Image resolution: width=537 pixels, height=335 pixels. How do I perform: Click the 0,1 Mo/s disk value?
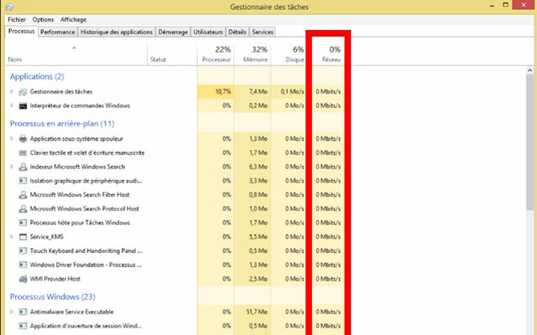(293, 91)
